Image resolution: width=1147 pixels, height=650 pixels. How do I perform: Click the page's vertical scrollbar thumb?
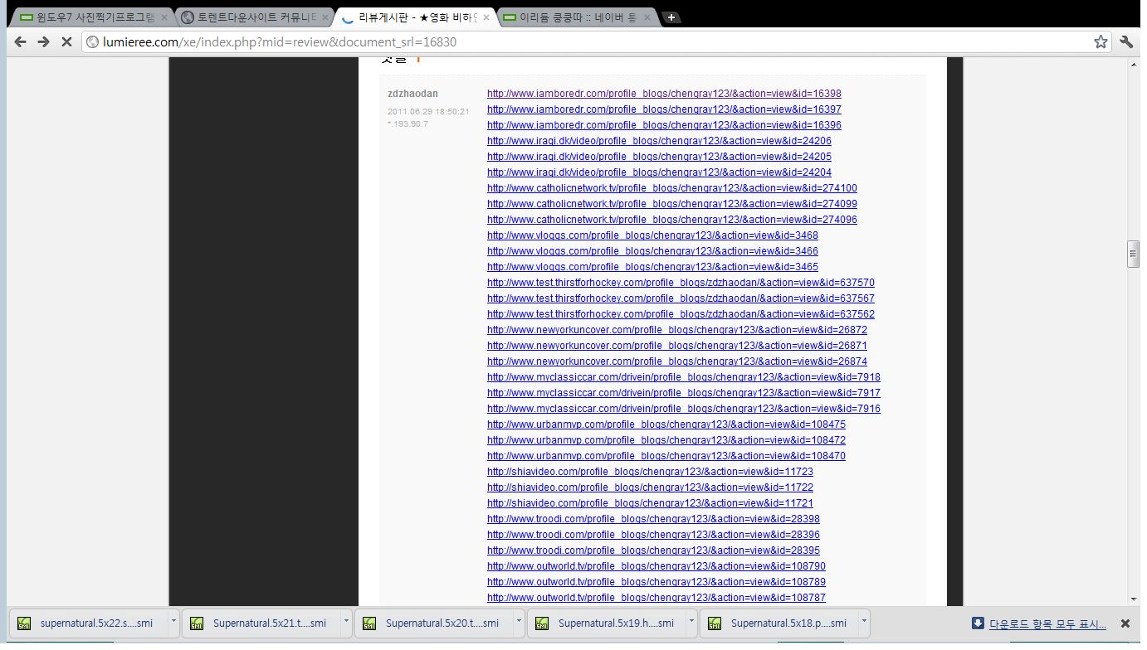pos(1133,254)
